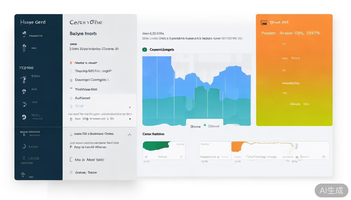Open the VILKL item's round sidebar icon
Image resolution: width=351 pixels, height=200 pixels.
pos(24,117)
